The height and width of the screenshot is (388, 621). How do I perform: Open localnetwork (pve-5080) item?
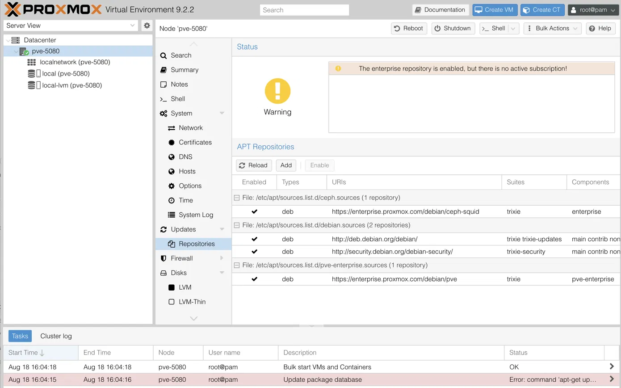tap(75, 62)
